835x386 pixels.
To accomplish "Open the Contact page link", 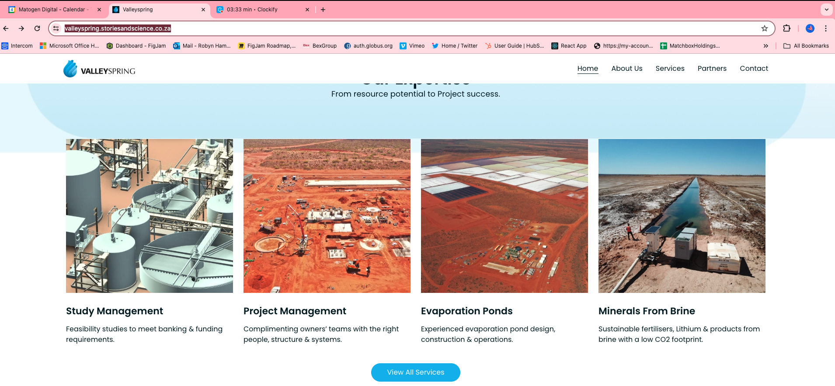I will point(754,69).
